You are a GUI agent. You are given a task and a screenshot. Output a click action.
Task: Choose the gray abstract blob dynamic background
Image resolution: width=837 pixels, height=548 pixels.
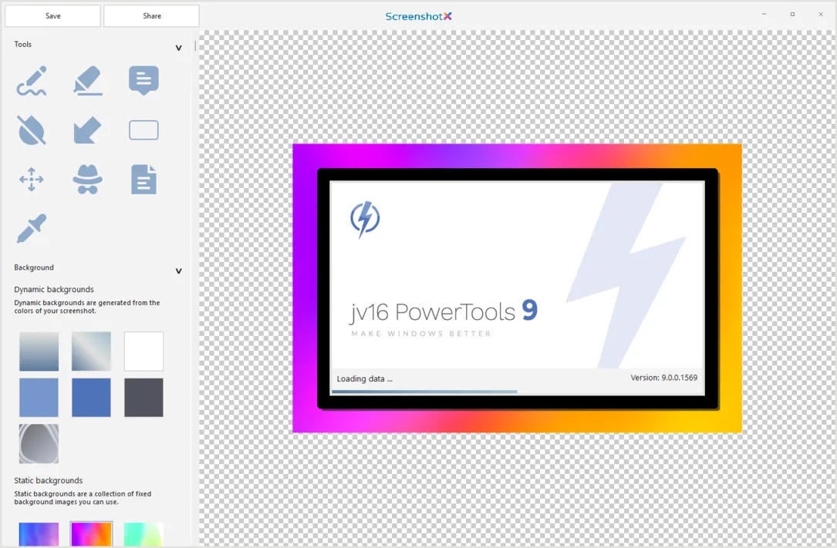(39, 443)
